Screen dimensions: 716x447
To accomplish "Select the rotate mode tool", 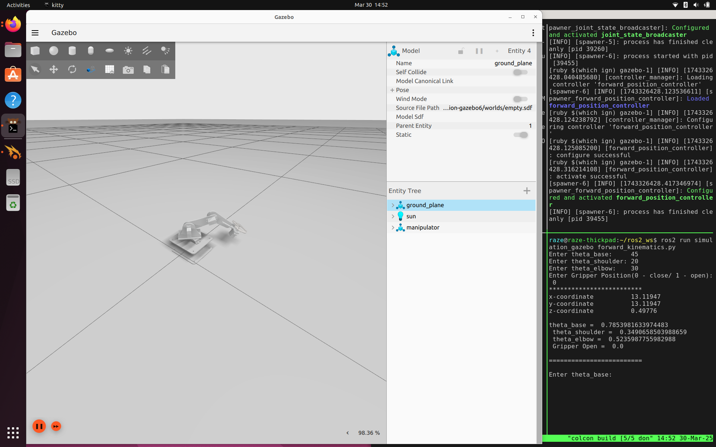I will (x=72, y=69).
